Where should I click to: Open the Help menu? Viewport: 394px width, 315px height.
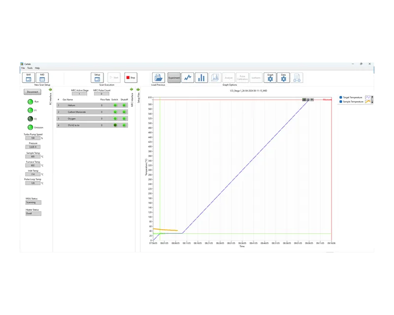tap(37, 68)
